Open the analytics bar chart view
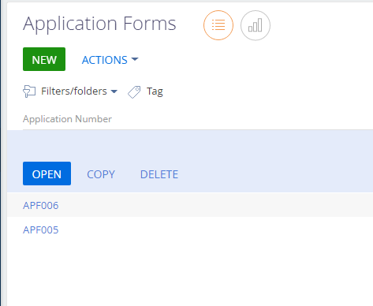 tap(256, 25)
